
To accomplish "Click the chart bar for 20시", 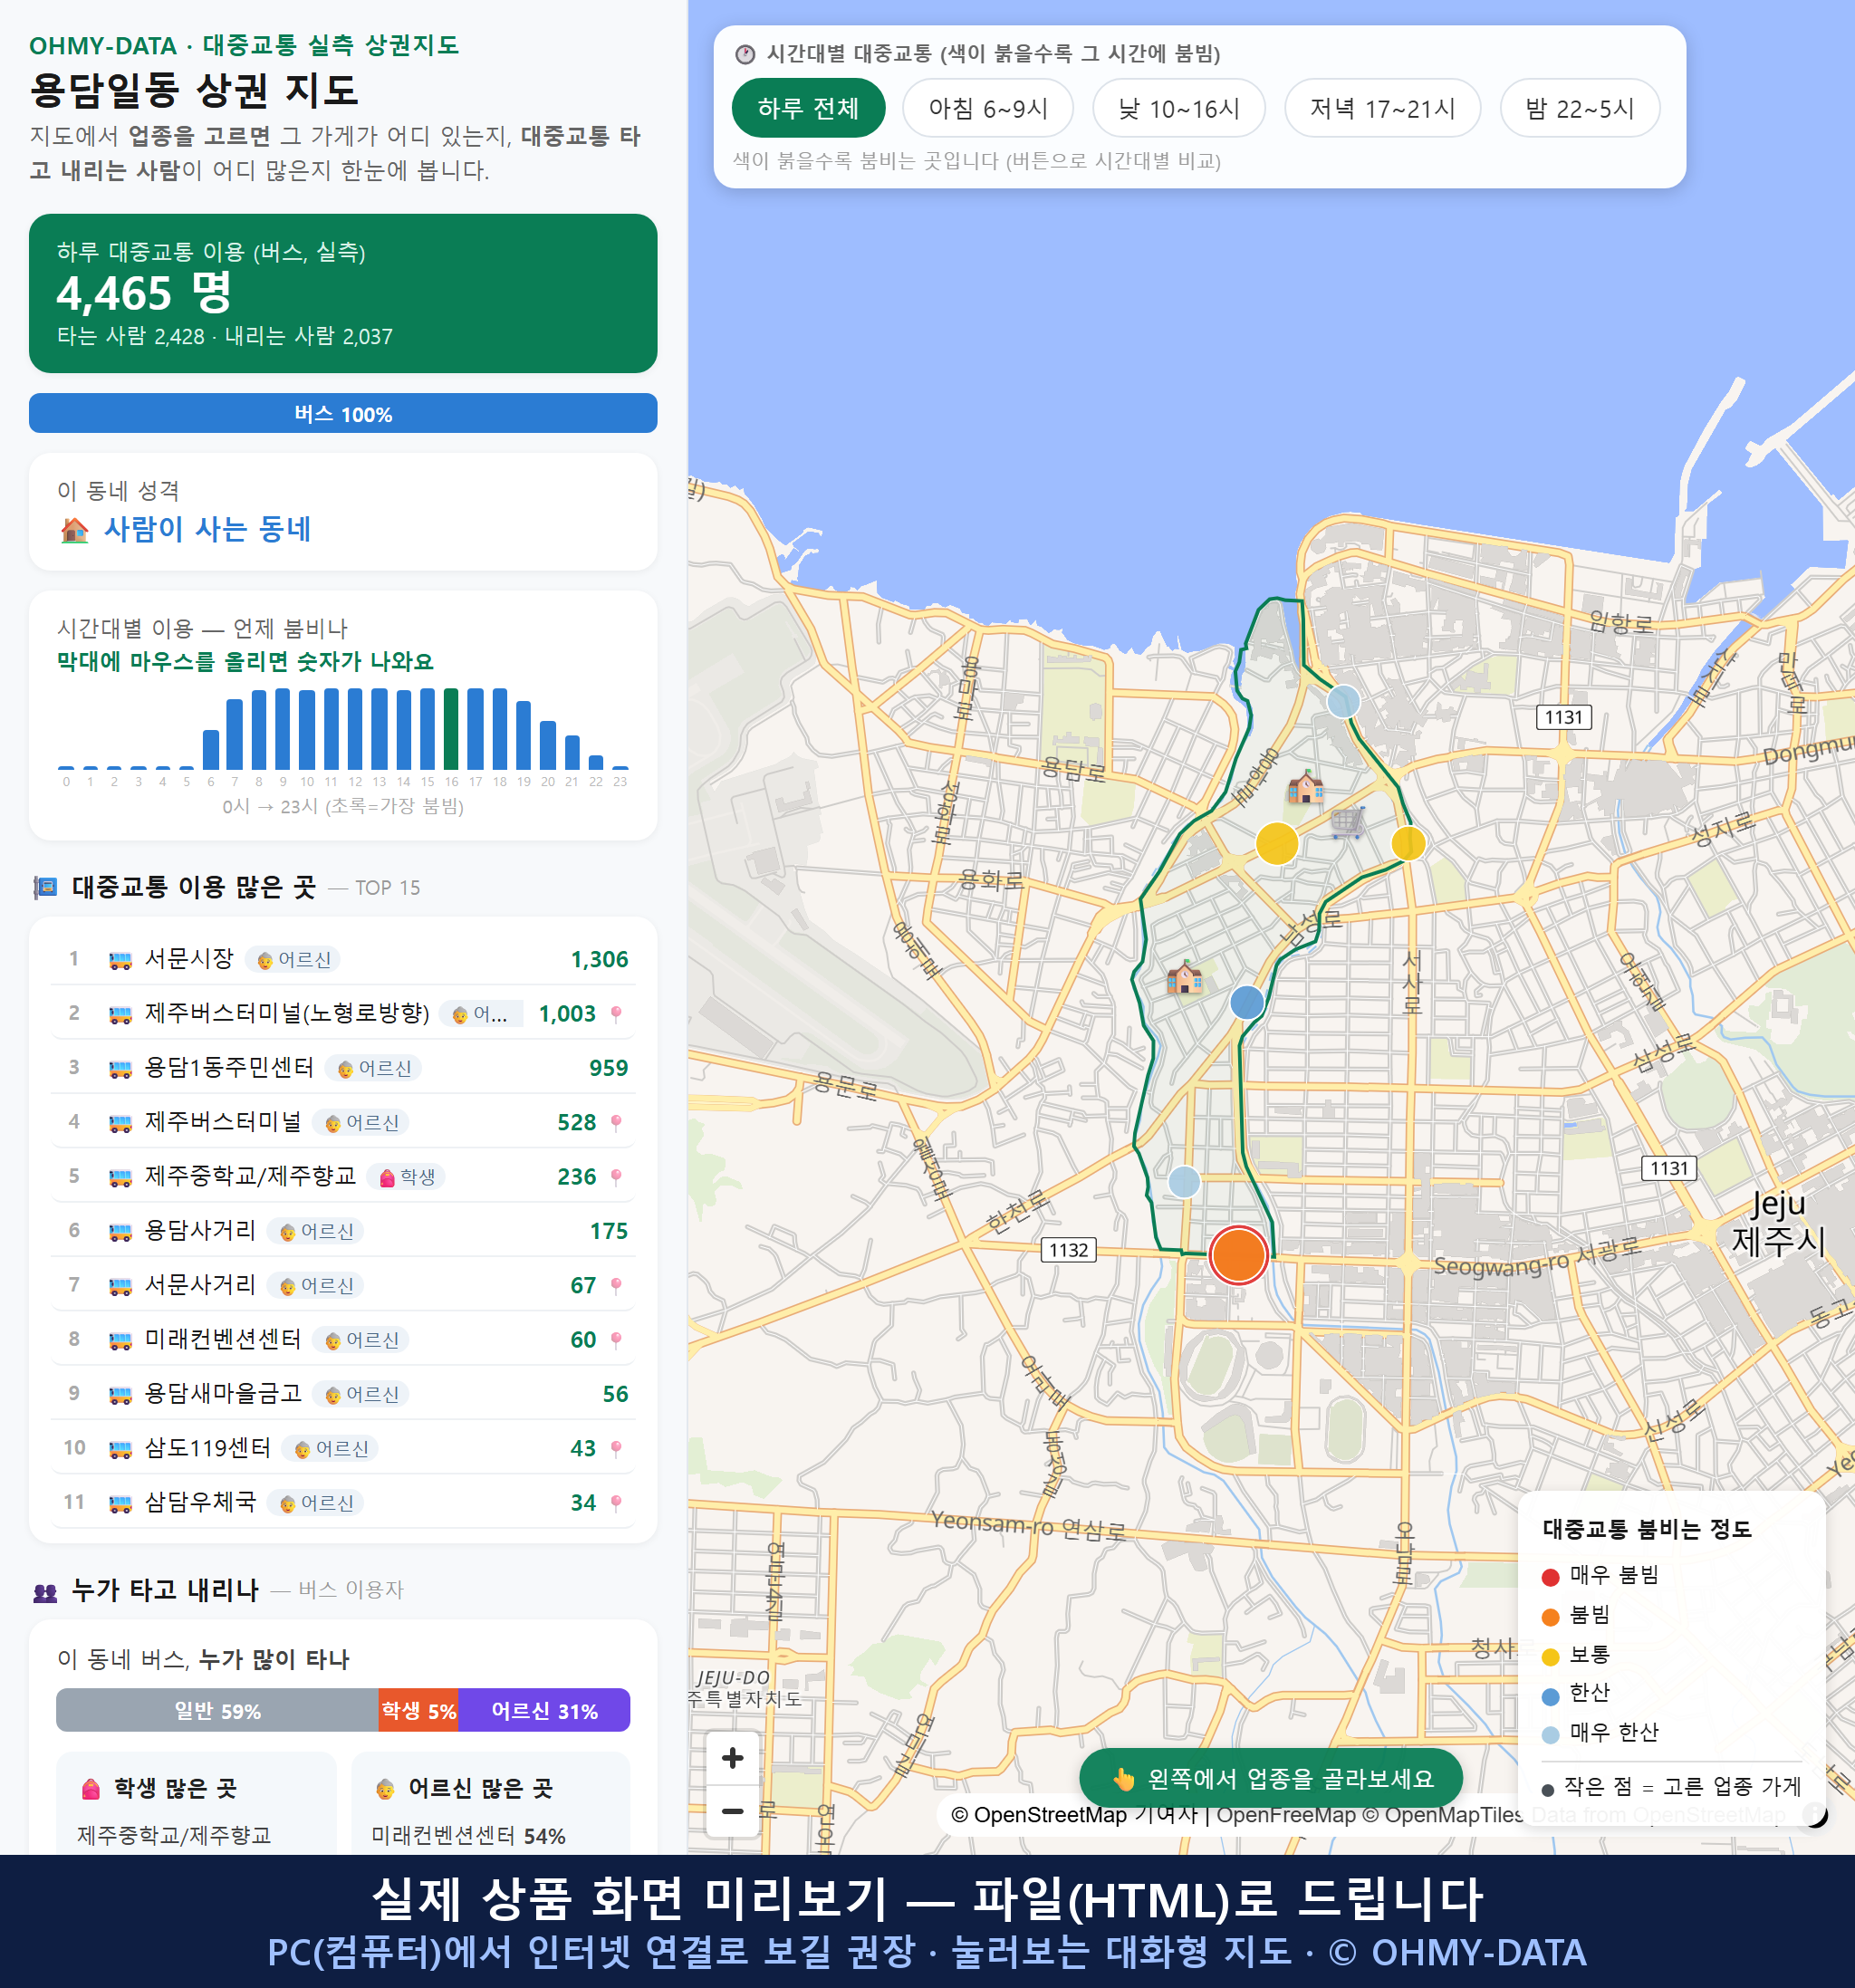I will [x=547, y=744].
